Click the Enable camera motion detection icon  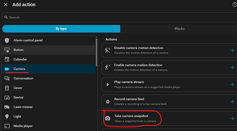click(x=108, y=67)
